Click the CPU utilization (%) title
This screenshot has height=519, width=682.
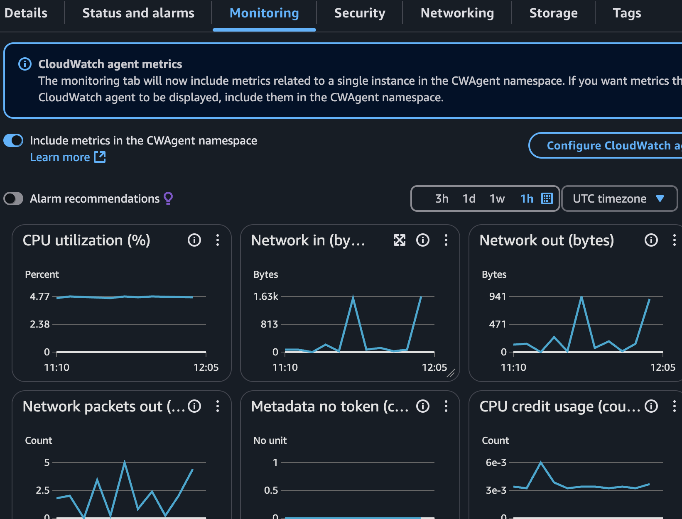(x=86, y=240)
